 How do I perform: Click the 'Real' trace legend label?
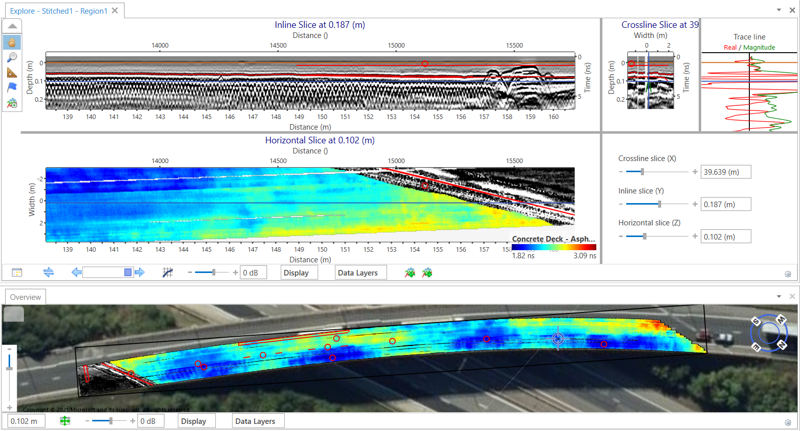coord(730,48)
